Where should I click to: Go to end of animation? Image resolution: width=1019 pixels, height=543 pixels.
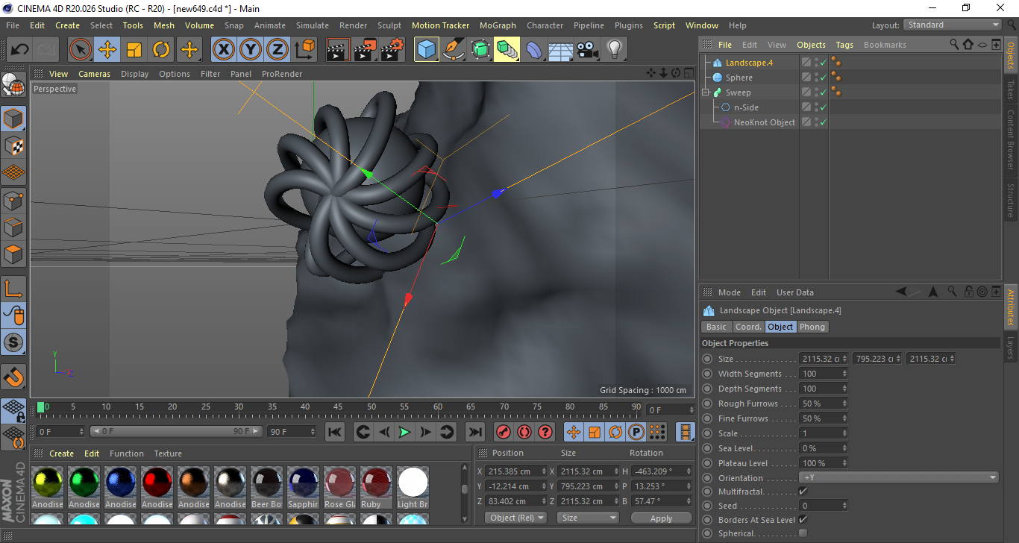(x=474, y=432)
